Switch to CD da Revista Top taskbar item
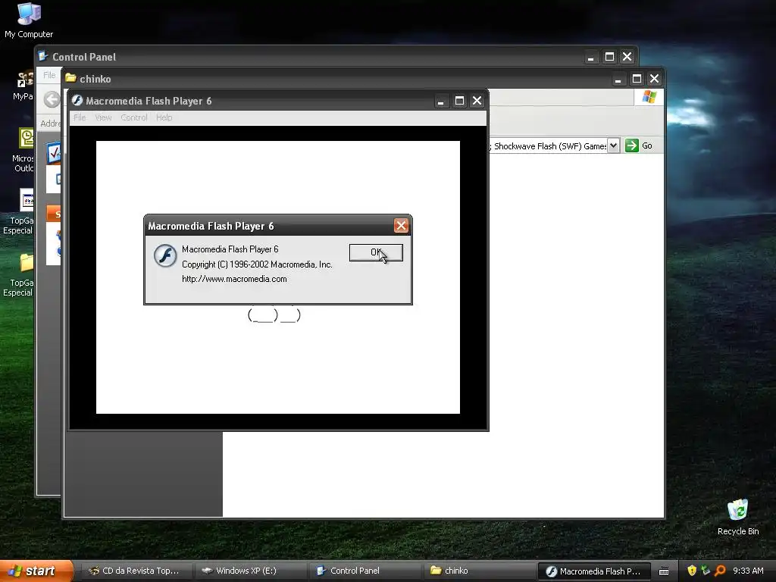Viewport: 776px width, 582px height. click(x=135, y=571)
